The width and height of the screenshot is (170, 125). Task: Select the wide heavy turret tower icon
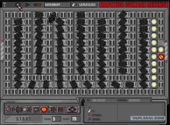(72, 109)
